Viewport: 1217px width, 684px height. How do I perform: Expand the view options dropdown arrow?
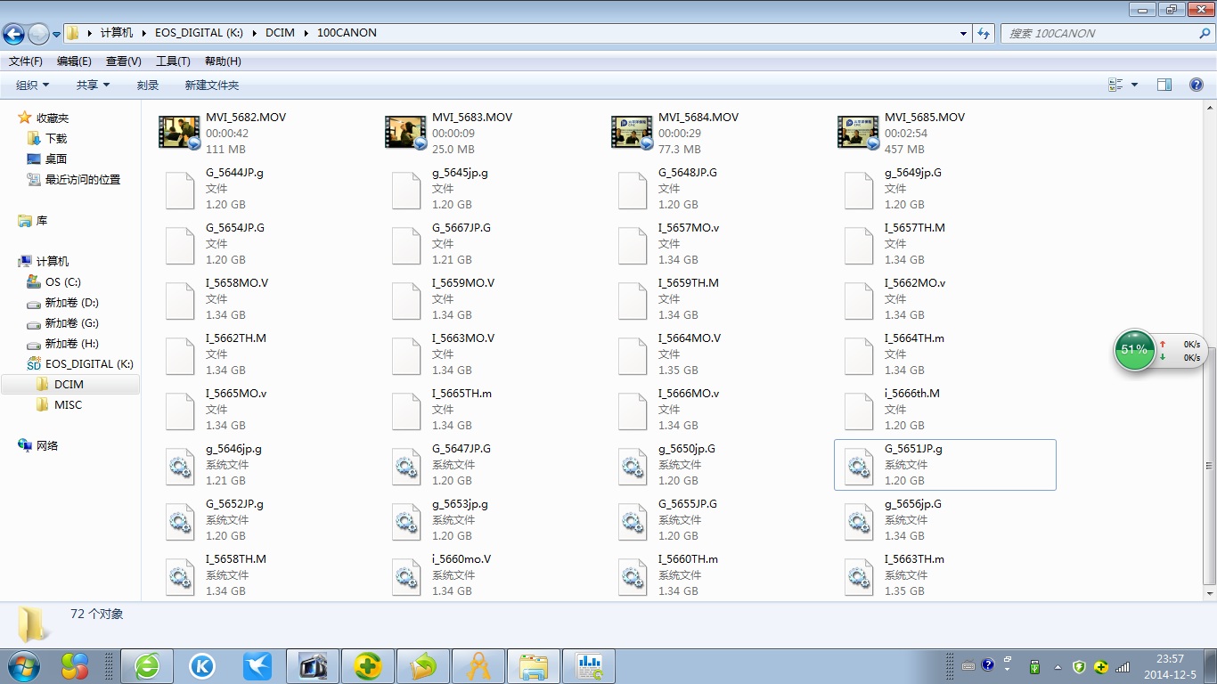pyautogui.click(x=1134, y=85)
